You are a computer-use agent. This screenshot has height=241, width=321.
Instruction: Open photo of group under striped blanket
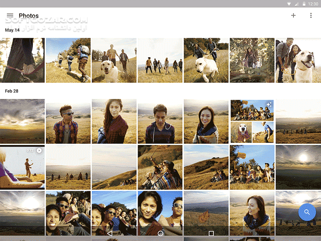click(160, 167)
